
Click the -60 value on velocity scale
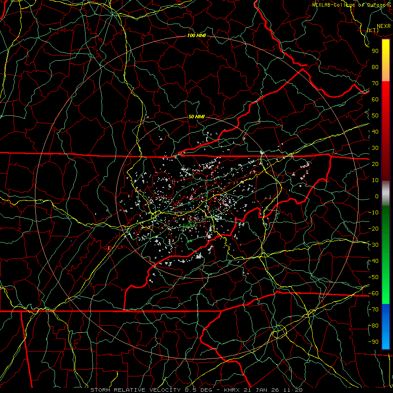(x=373, y=293)
